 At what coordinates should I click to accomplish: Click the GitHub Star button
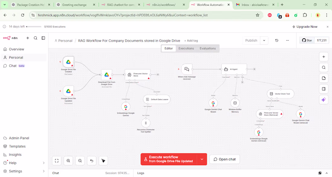click(x=307, y=40)
